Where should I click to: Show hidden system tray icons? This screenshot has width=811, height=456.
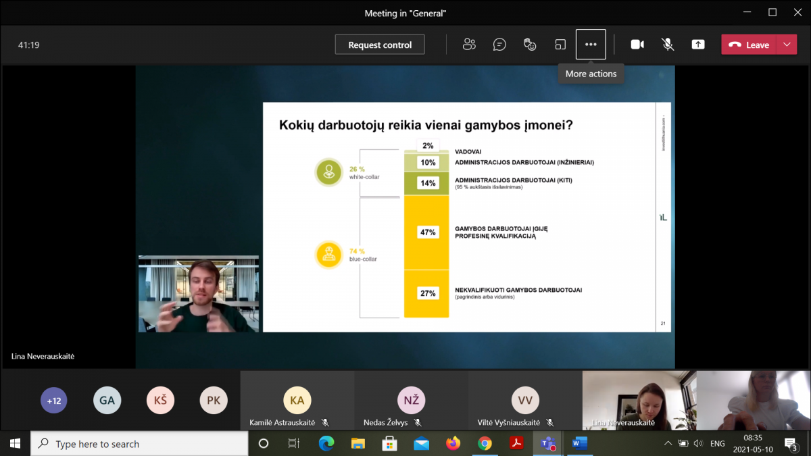668,444
